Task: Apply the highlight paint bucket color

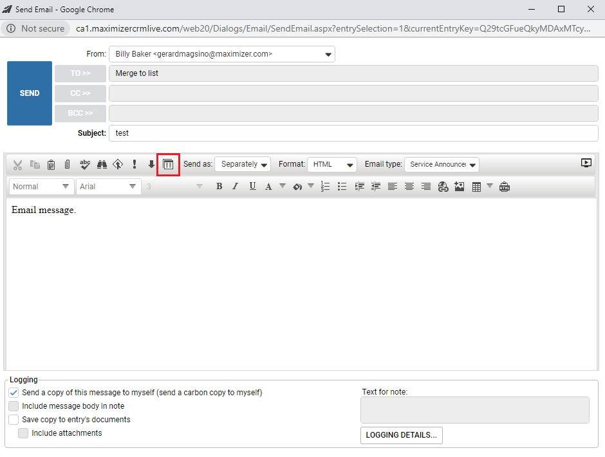Action: [297, 187]
